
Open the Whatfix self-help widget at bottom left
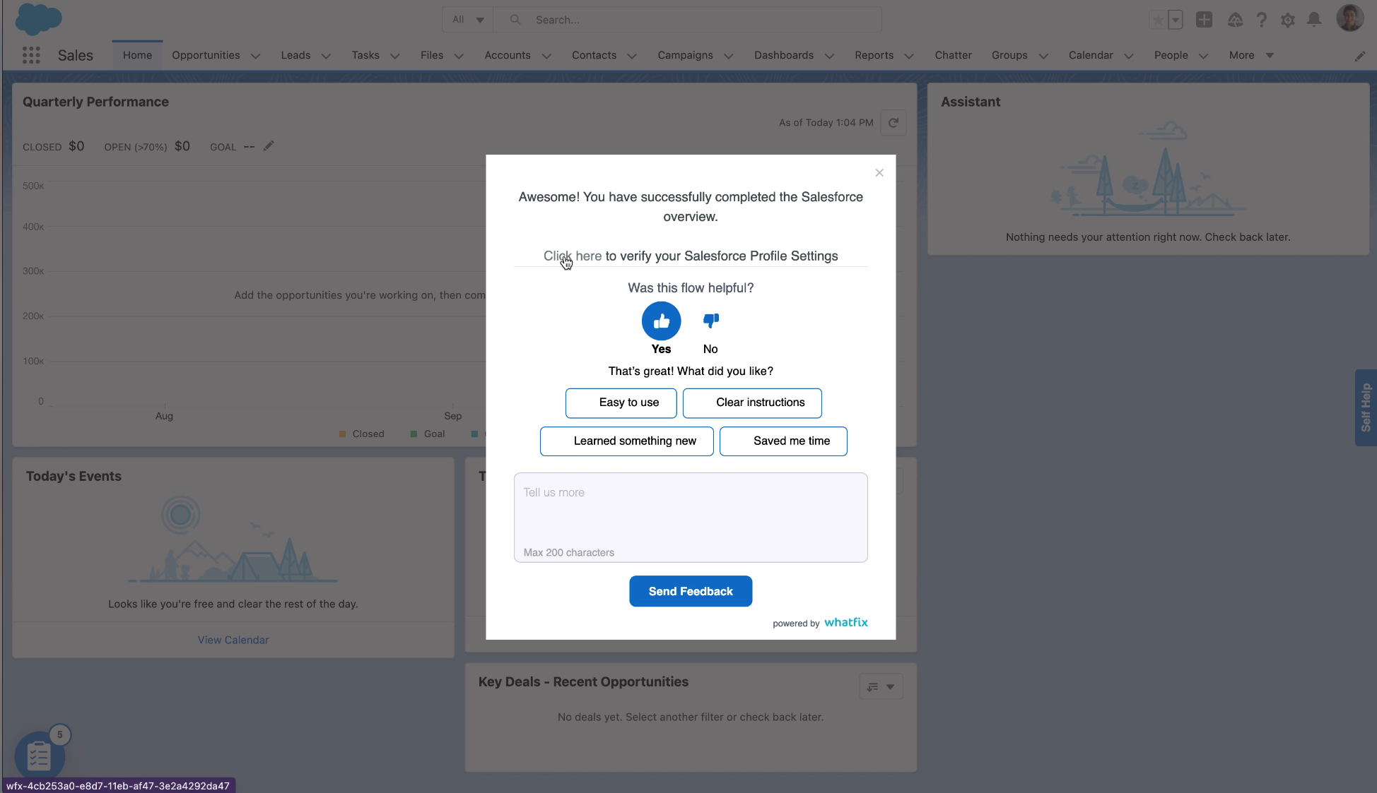point(39,756)
